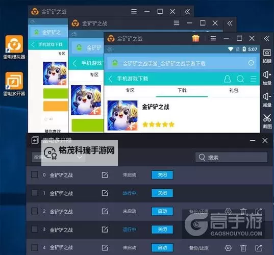This screenshot has height=255, width=274.
Task: Open the gift box icon in front emulator title bar
Action: click(x=196, y=38)
